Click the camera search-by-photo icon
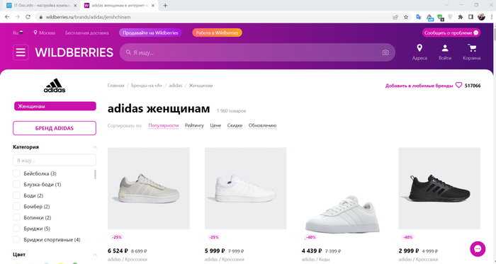Viewport: 496px width, 264px height. 385,53
